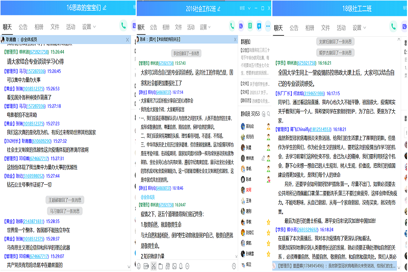Open the three-dot more icon in 2016社会工作2班
408x272 pixels.
pyautogui.click(x=268, y=26)
